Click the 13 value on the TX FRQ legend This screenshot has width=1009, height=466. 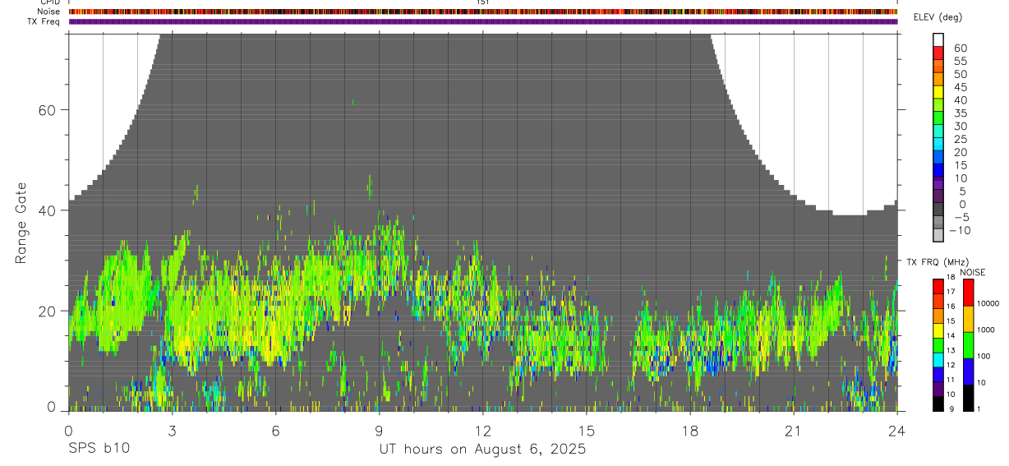tap(950, 351)
